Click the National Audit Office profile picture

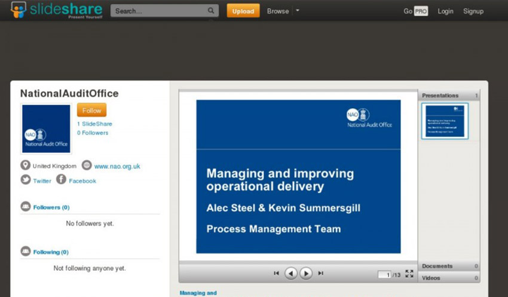click(46, 128)
